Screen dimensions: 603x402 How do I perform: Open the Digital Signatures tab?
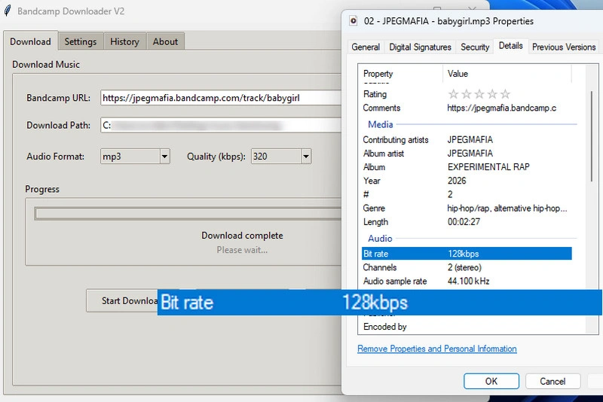[x=420, y=47]
